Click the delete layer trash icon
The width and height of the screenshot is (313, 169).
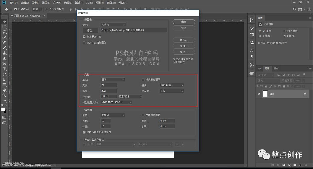tap(306, 165)
